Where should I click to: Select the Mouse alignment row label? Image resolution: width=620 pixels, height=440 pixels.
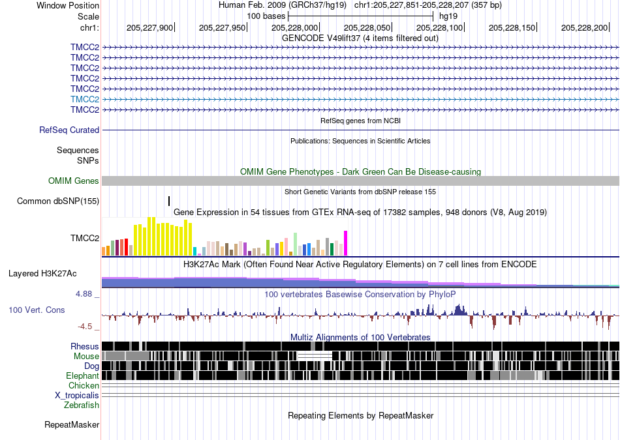point(86,357)
